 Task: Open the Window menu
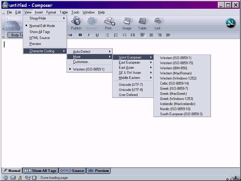tap(88, 12)
